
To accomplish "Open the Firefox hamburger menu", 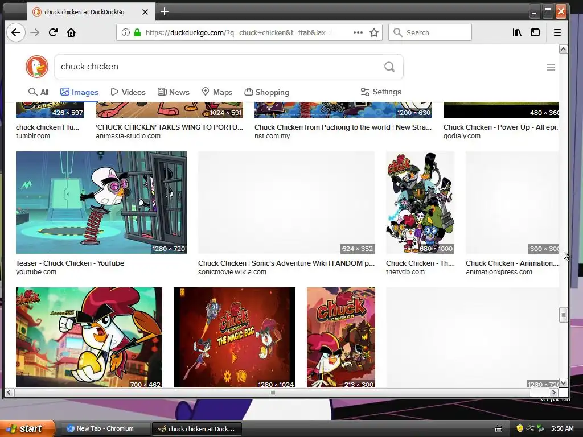I will (x=557, y=32).
